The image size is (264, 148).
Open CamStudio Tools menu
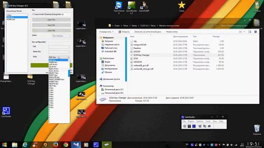208,121
